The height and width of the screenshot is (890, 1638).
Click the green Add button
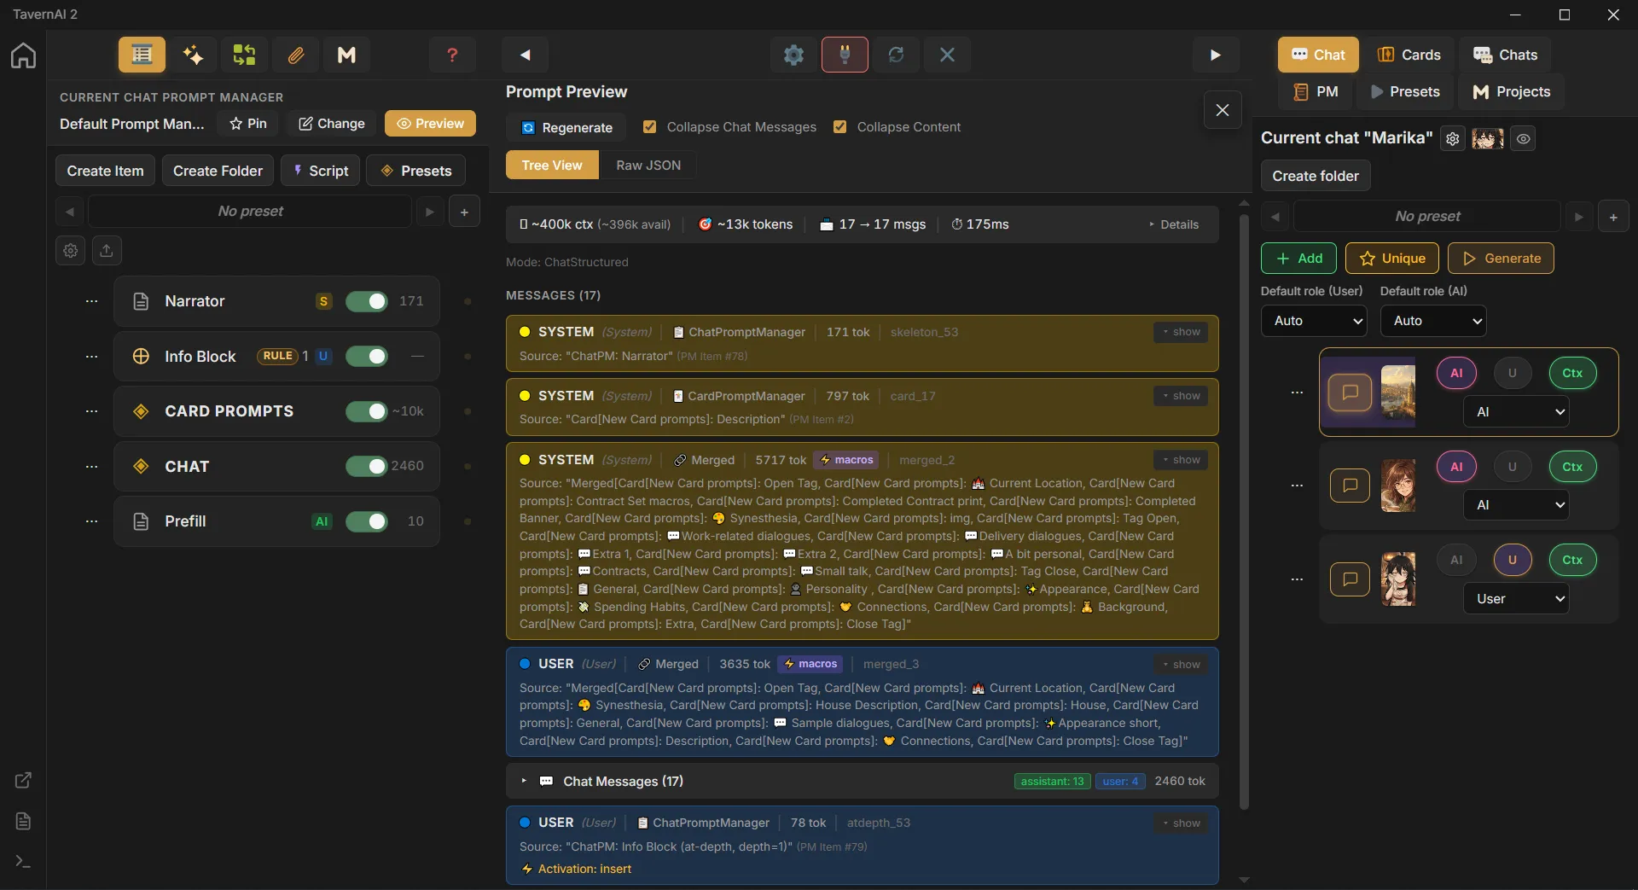coord(1298,259)
